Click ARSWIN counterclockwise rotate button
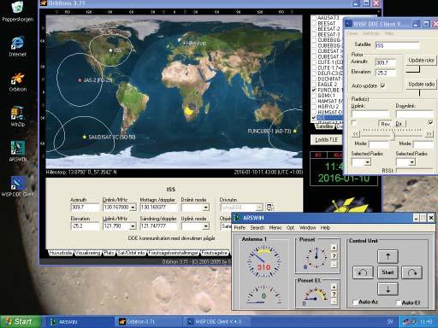Image resolution: width=438 pixels, height=328 pixels. click(x=363, y=272)
